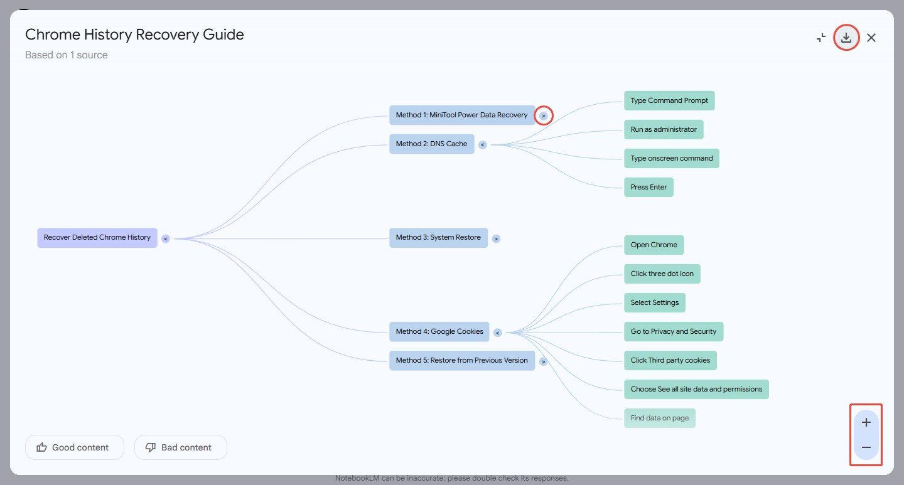Screen dimensions: 904x485
Task: Rate with the Bad content button
Action: pos(181,447)
